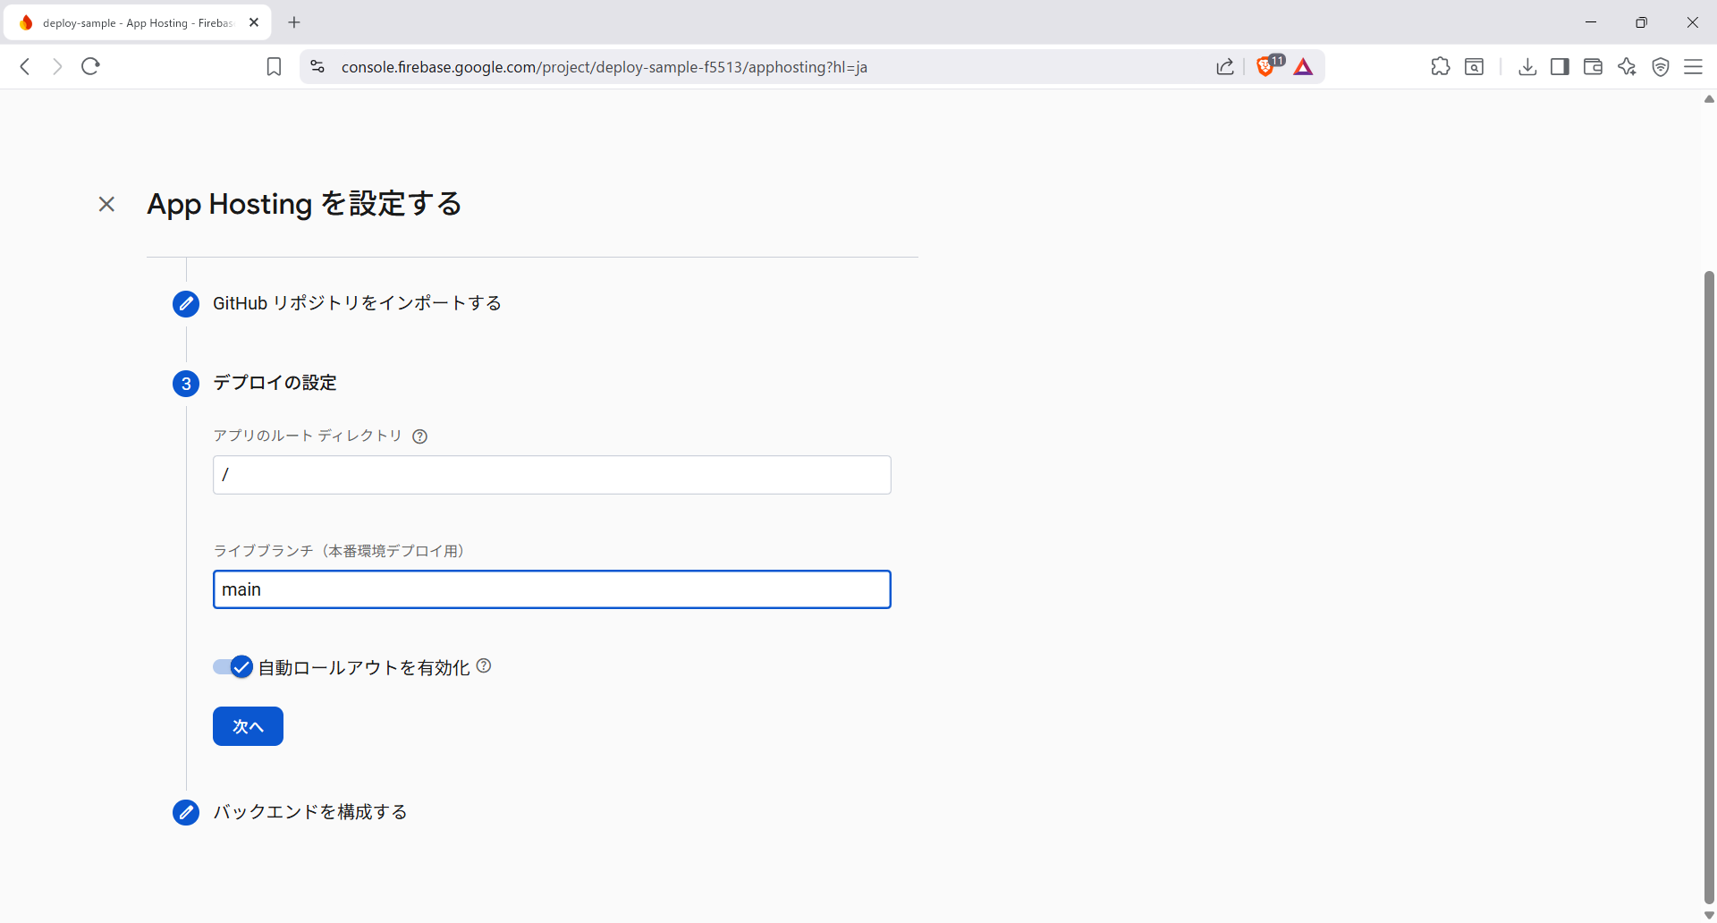Restore down the browser window
Image resolution: width=1717 pixels, height=923 pixels.
click(x=1641, y=22)
